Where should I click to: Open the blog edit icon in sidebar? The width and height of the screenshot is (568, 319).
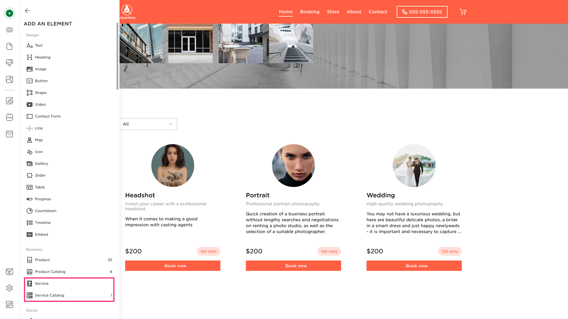[x=9, y=101]
